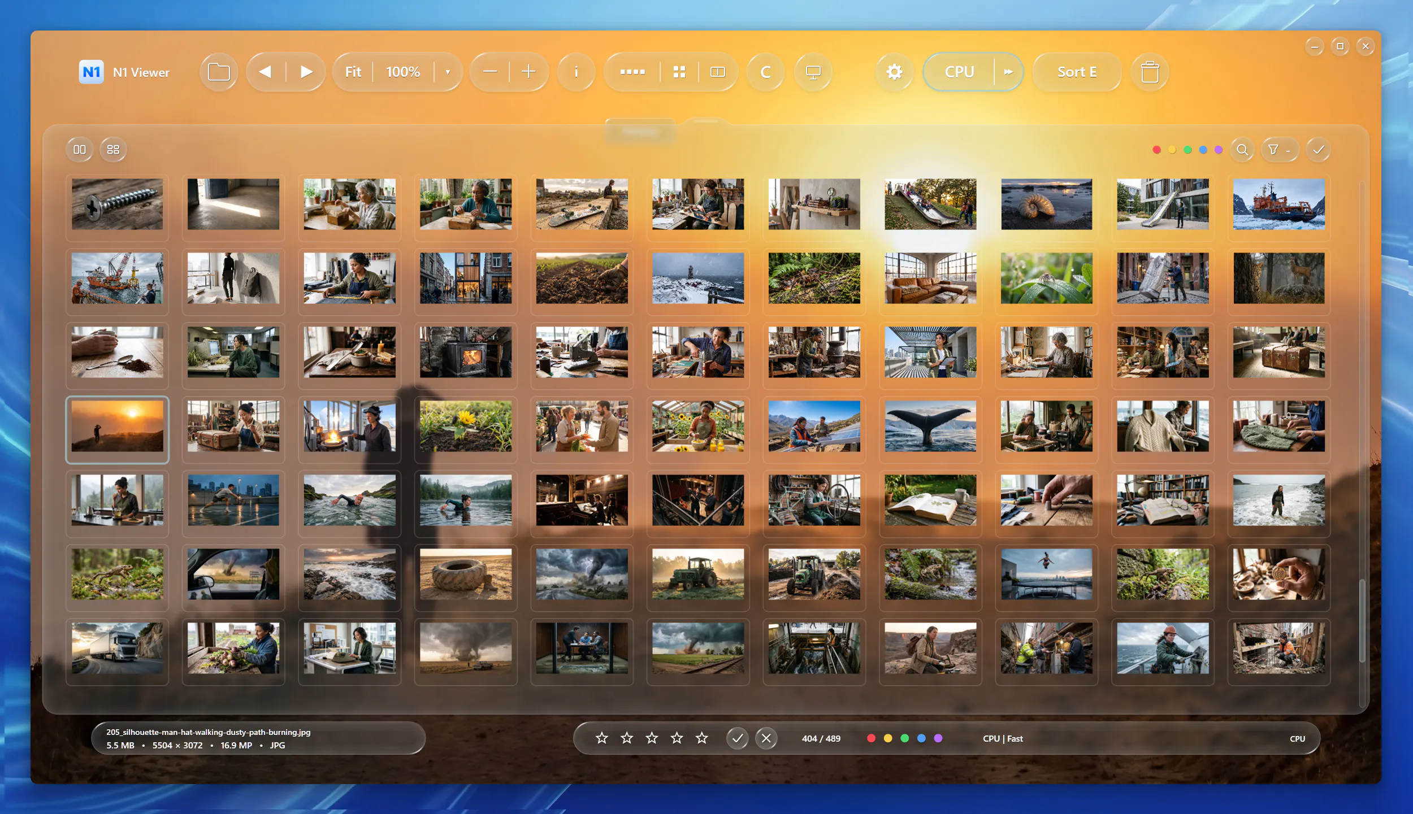Viewport: 1413px width, 814px height.
Task: Assign purple color label in status bar
Action: 938,738
